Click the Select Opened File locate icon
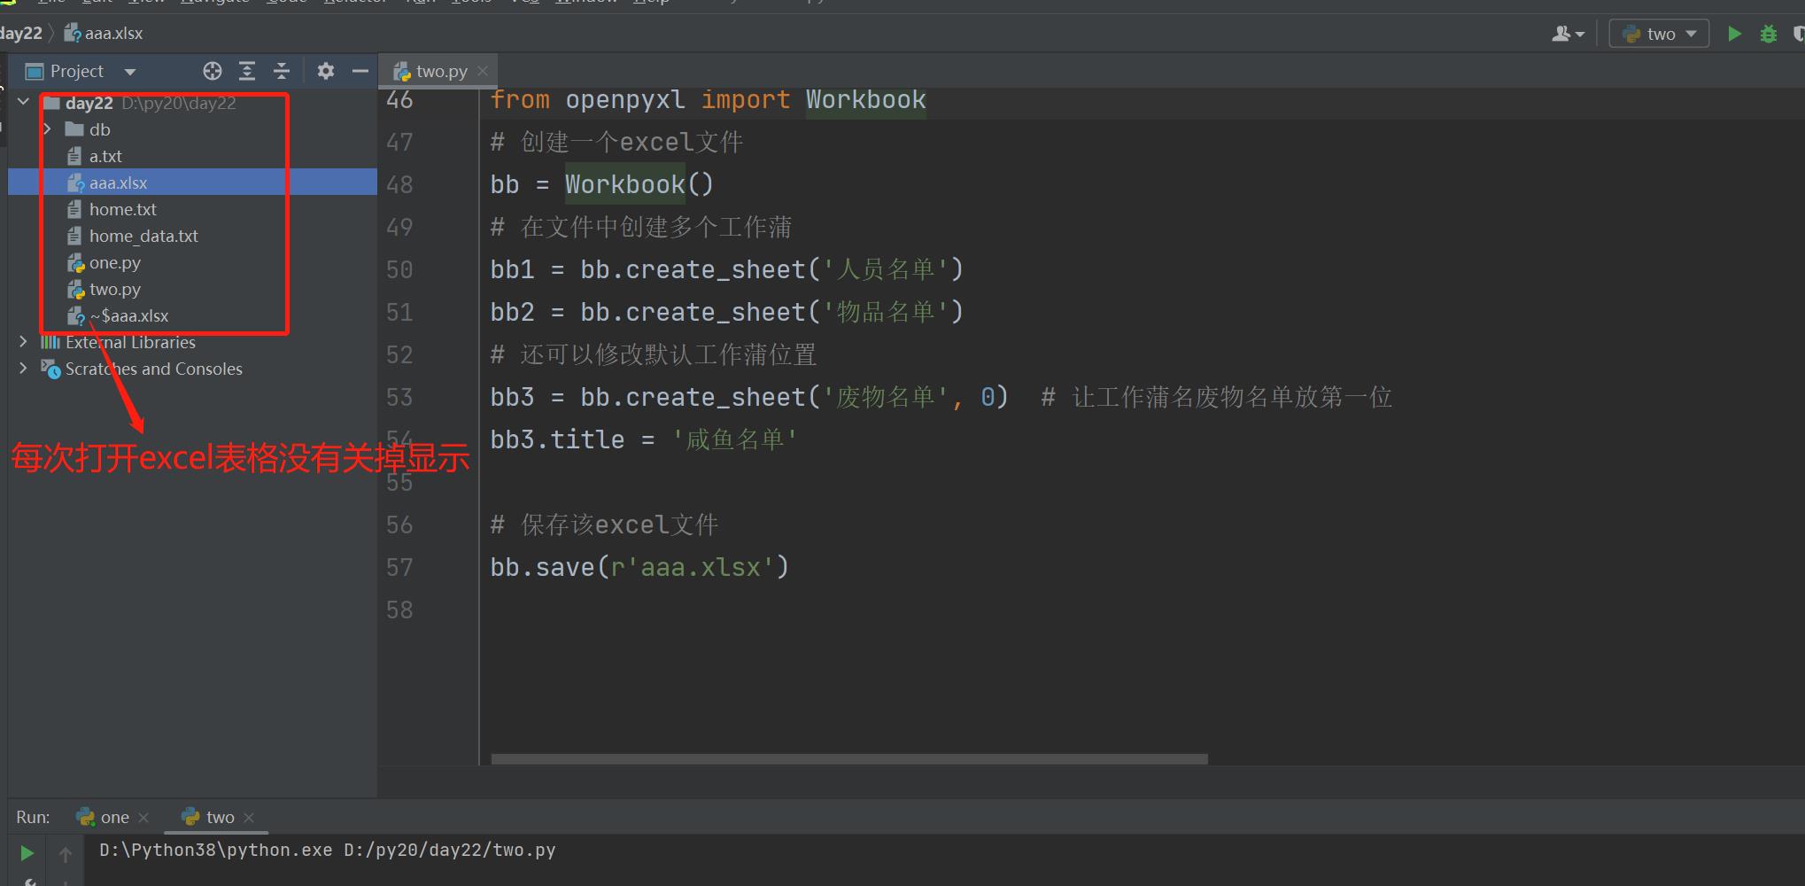 click(x=213, y=71)
